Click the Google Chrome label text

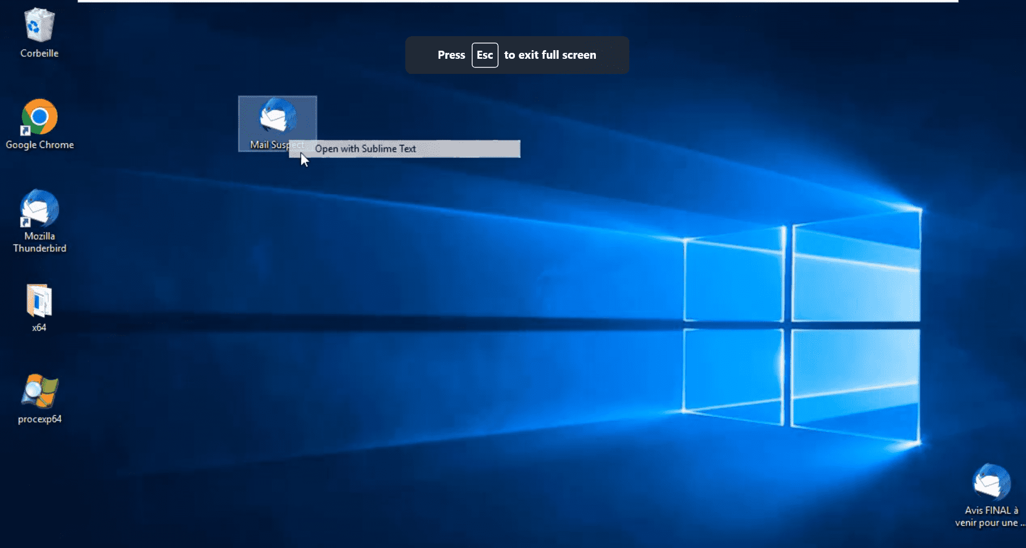coord(40,145)
